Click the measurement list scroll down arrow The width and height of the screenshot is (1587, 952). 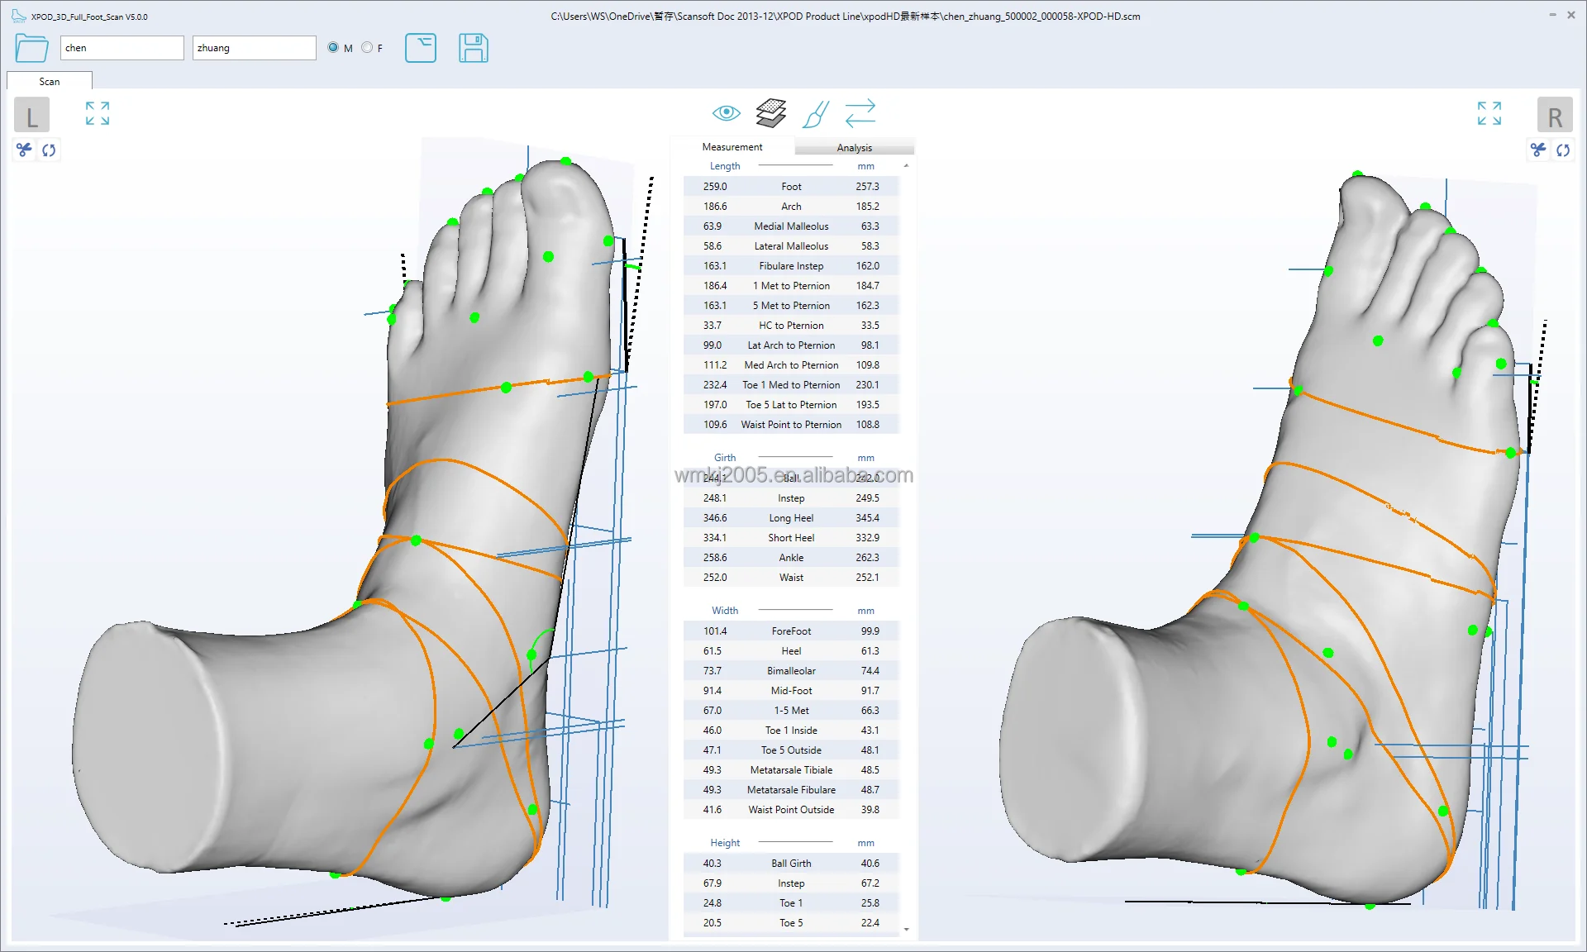click(907, 930)
